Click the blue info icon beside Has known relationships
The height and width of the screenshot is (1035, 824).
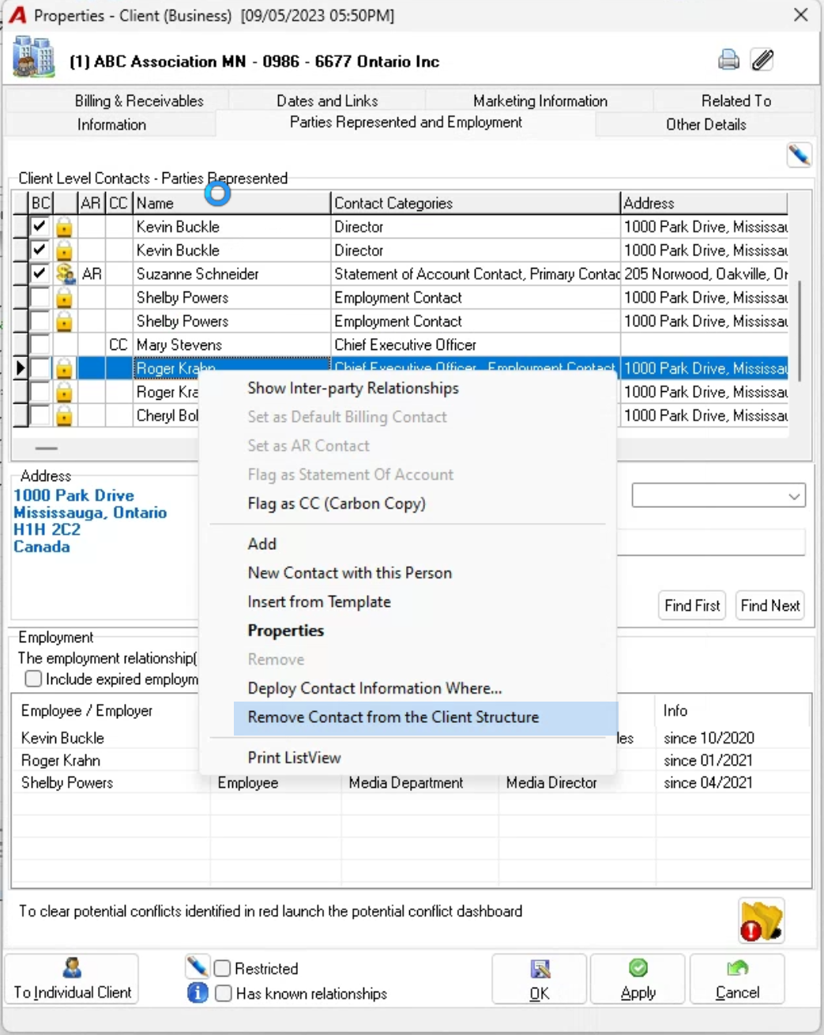click(x=198, y=992)
